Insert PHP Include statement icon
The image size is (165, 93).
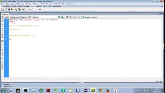16,10
